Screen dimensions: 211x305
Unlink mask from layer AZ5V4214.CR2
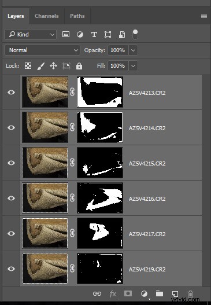72,127
